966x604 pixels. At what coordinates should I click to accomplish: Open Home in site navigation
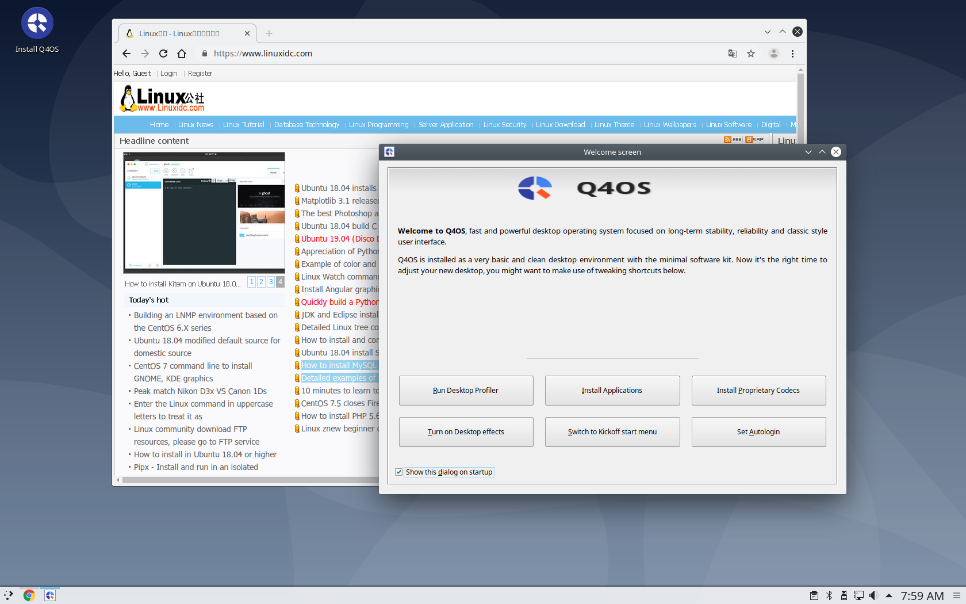[159, 125]
